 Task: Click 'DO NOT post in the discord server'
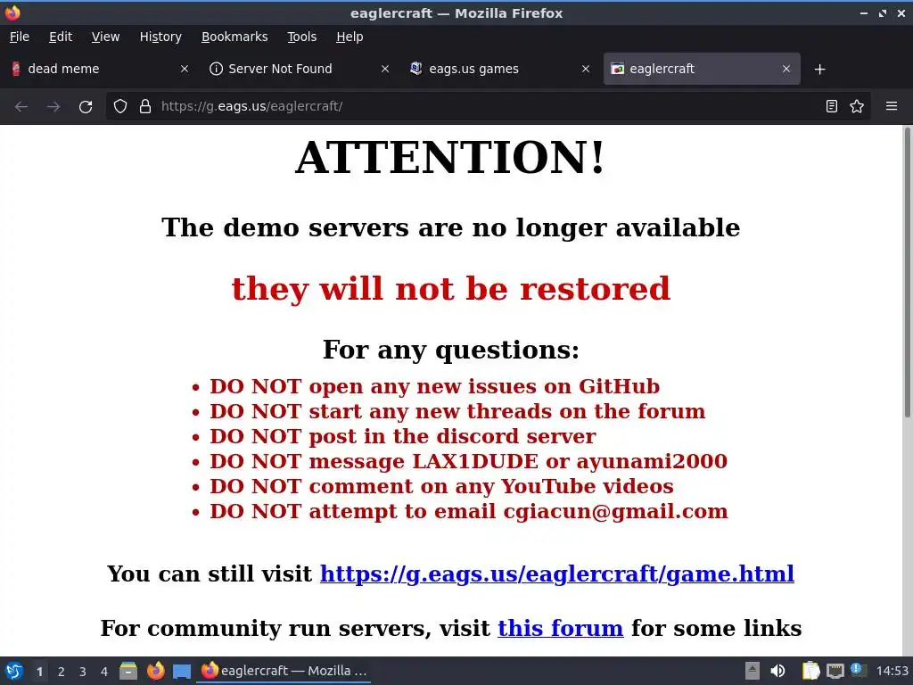tap(403, 436)
